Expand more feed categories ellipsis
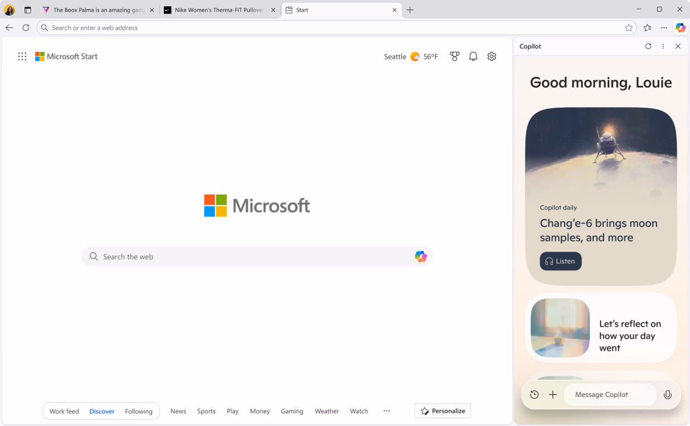The image size is (690, 426). tap(387, 411)
